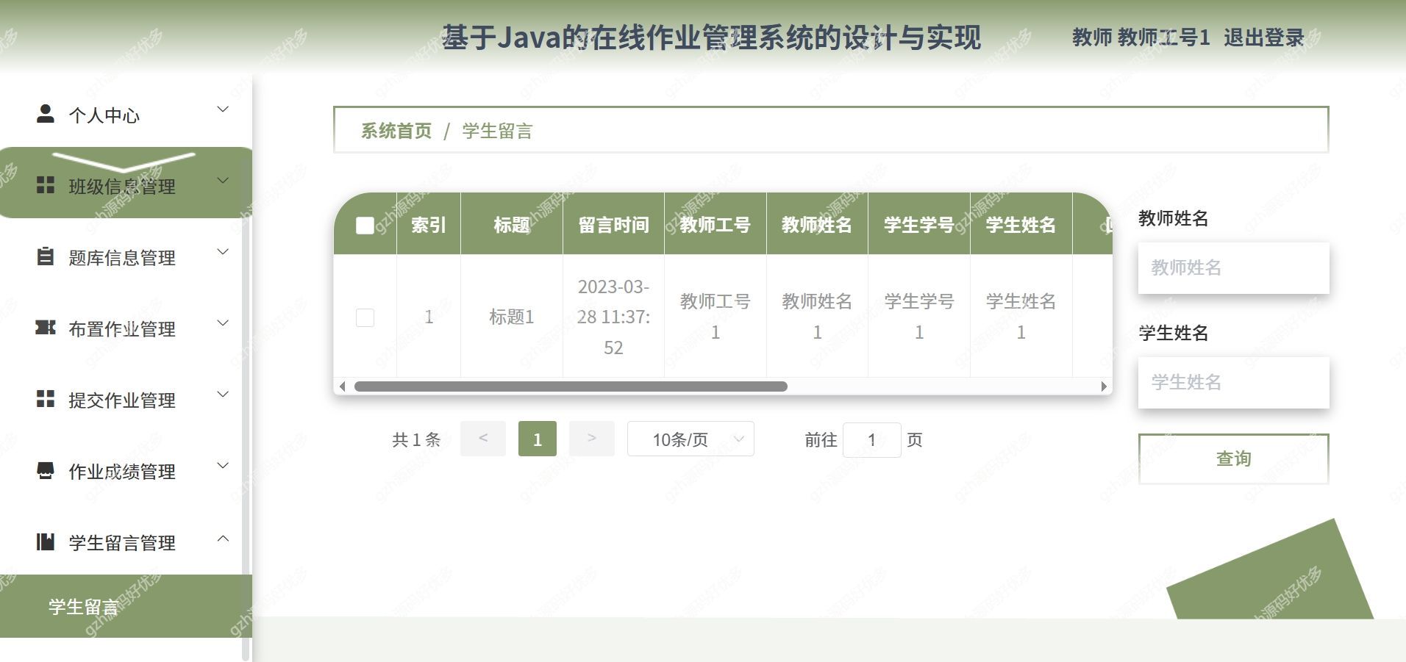
Task: Click the 提交作业管理 grid icon
Action: (x=46, y=399)
